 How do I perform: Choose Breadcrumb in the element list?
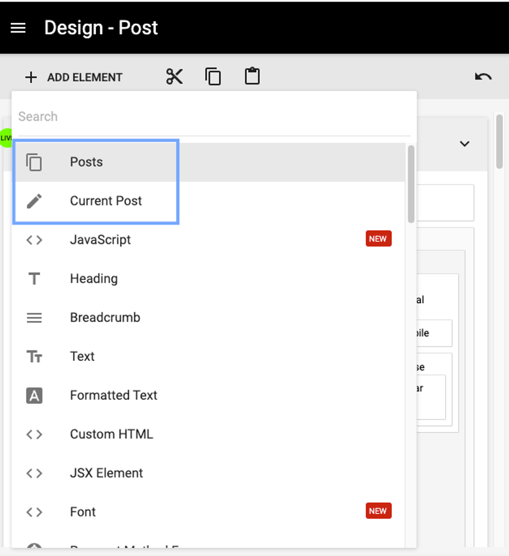point(105,318)
